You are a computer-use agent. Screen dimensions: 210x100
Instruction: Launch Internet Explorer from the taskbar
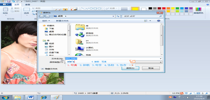pyautogui.click(x=44, y=97)
